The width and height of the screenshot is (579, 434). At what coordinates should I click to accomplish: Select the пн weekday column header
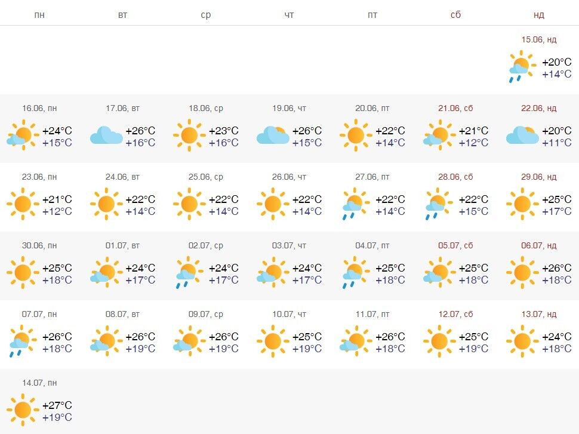coord(39,15)
